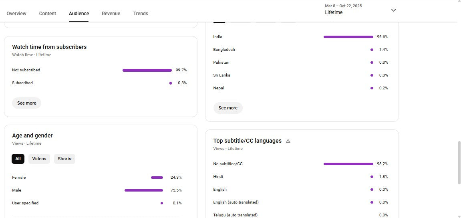The height and width of the screenshot is (218, 461).
Task: Click the Bangladesh 1.4% dot marker
Action: click(x=372, y=50)
